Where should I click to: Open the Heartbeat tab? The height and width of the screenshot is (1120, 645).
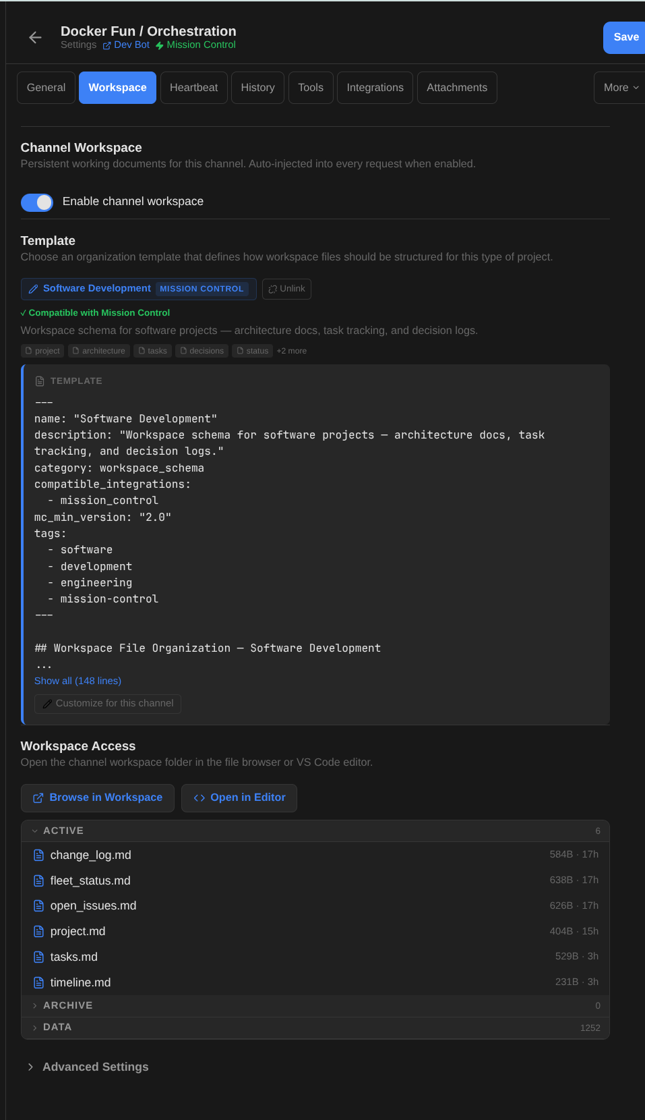(x=193, y=88)
